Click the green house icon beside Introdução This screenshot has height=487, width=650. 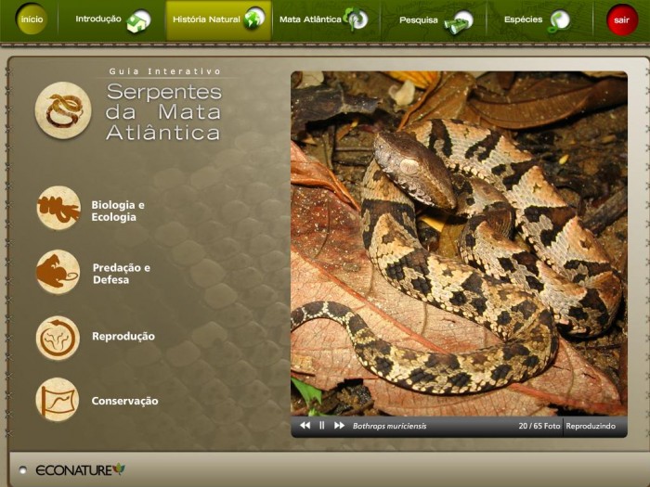(139, 20)
